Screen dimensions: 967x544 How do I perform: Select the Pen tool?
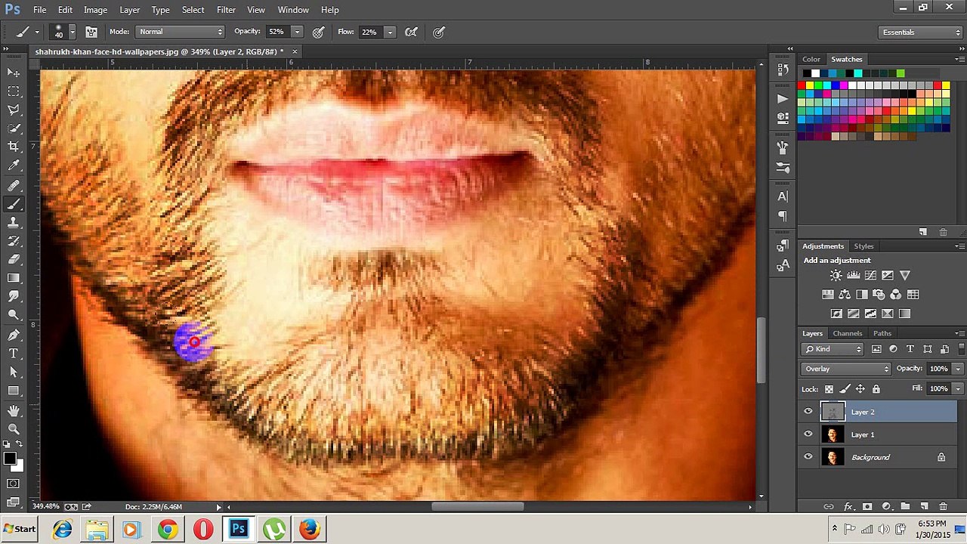point(14,335)
